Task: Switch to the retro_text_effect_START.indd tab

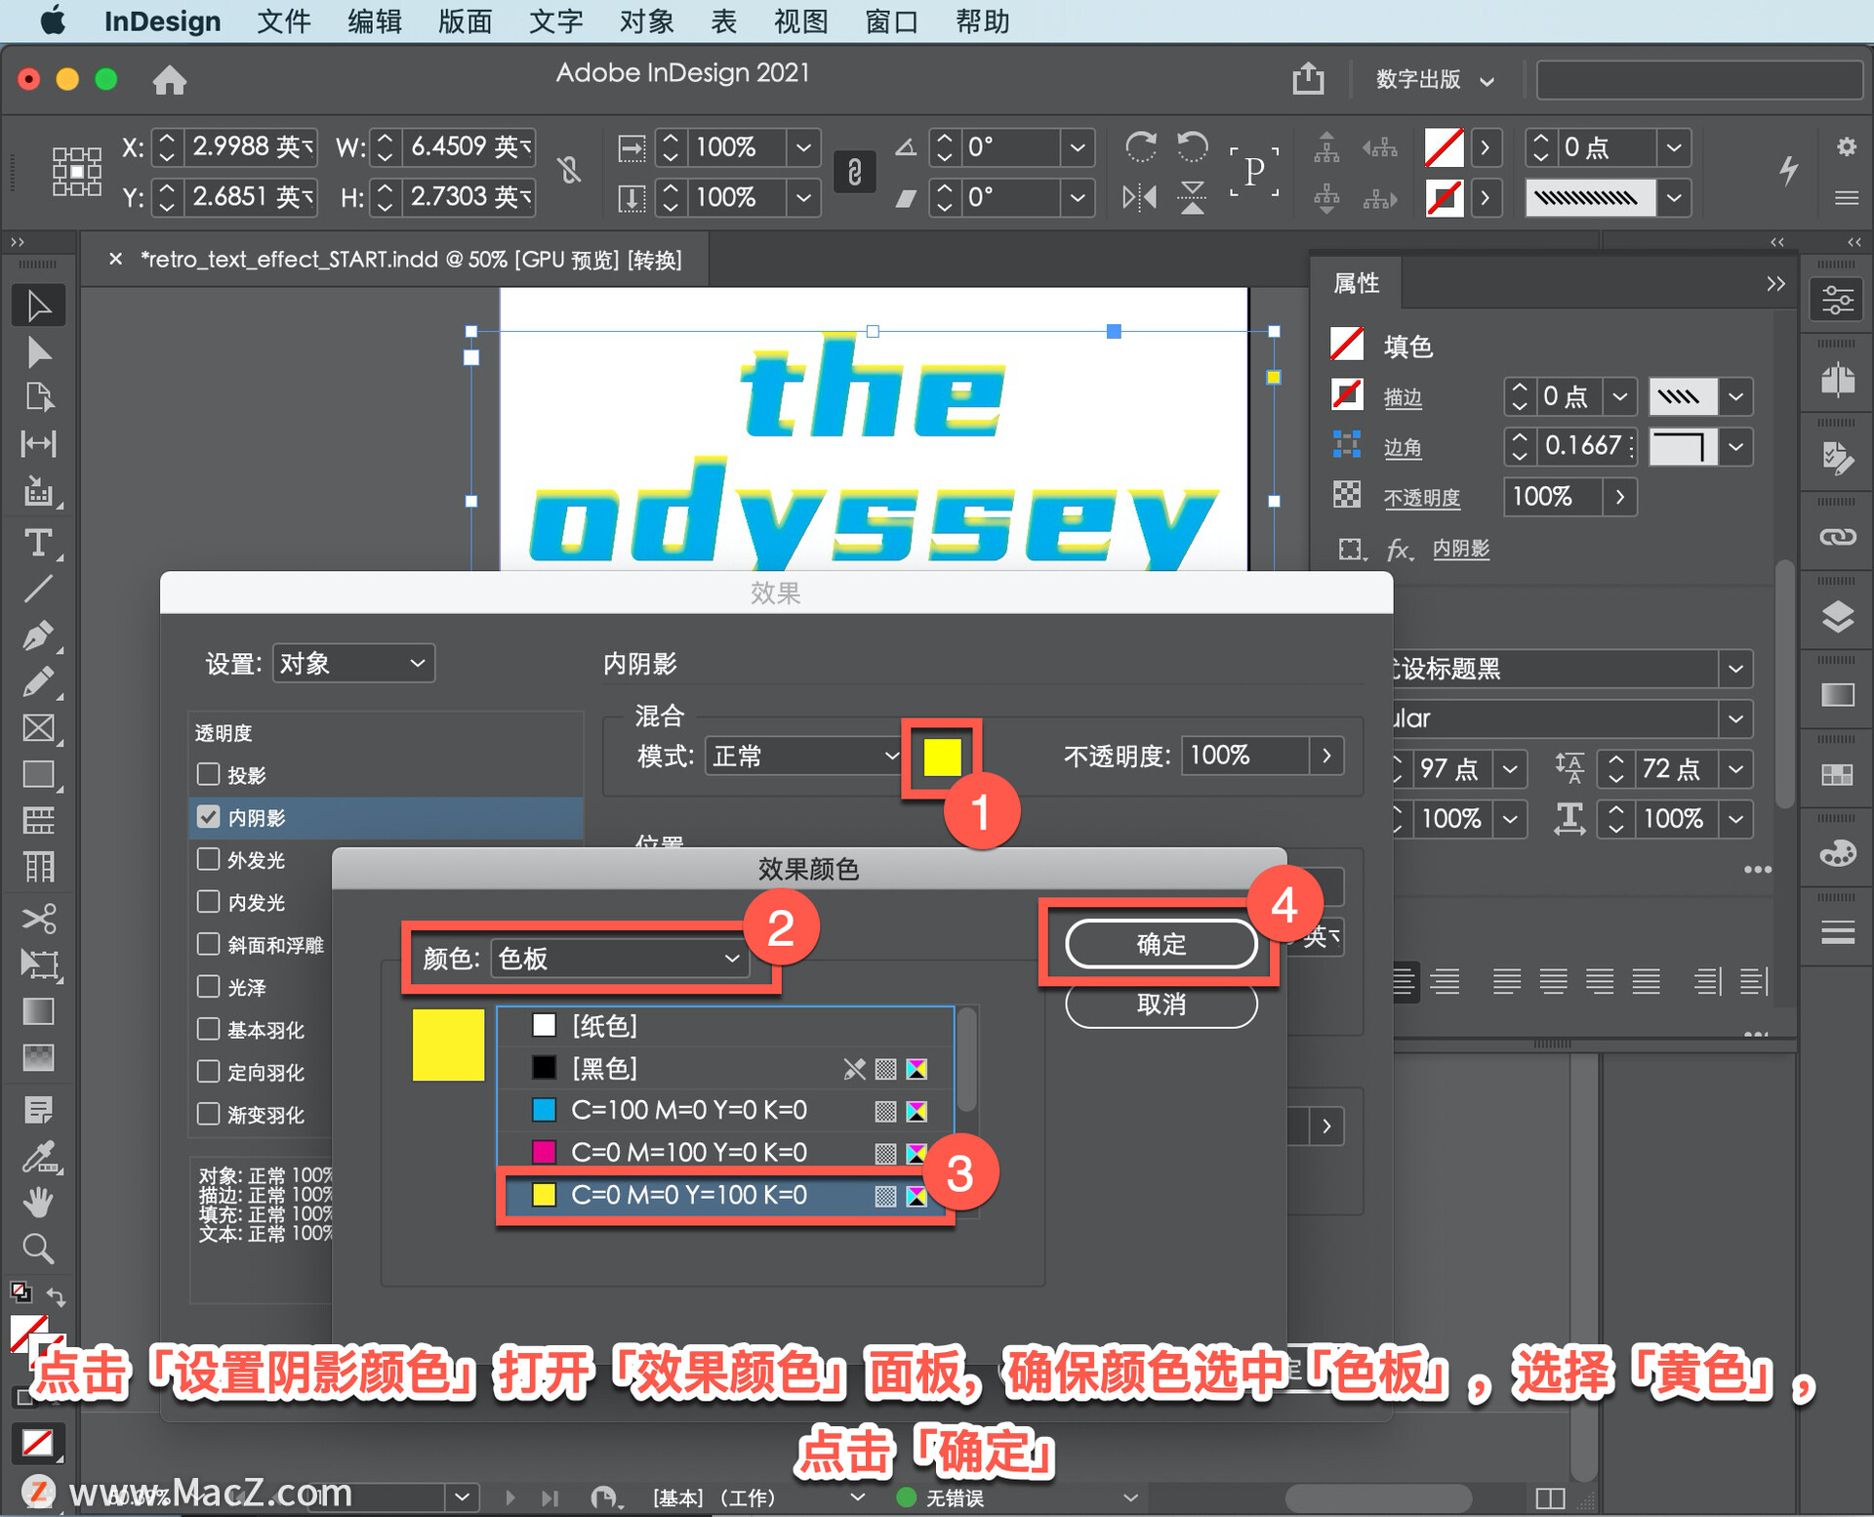Action: click(411, 260)
